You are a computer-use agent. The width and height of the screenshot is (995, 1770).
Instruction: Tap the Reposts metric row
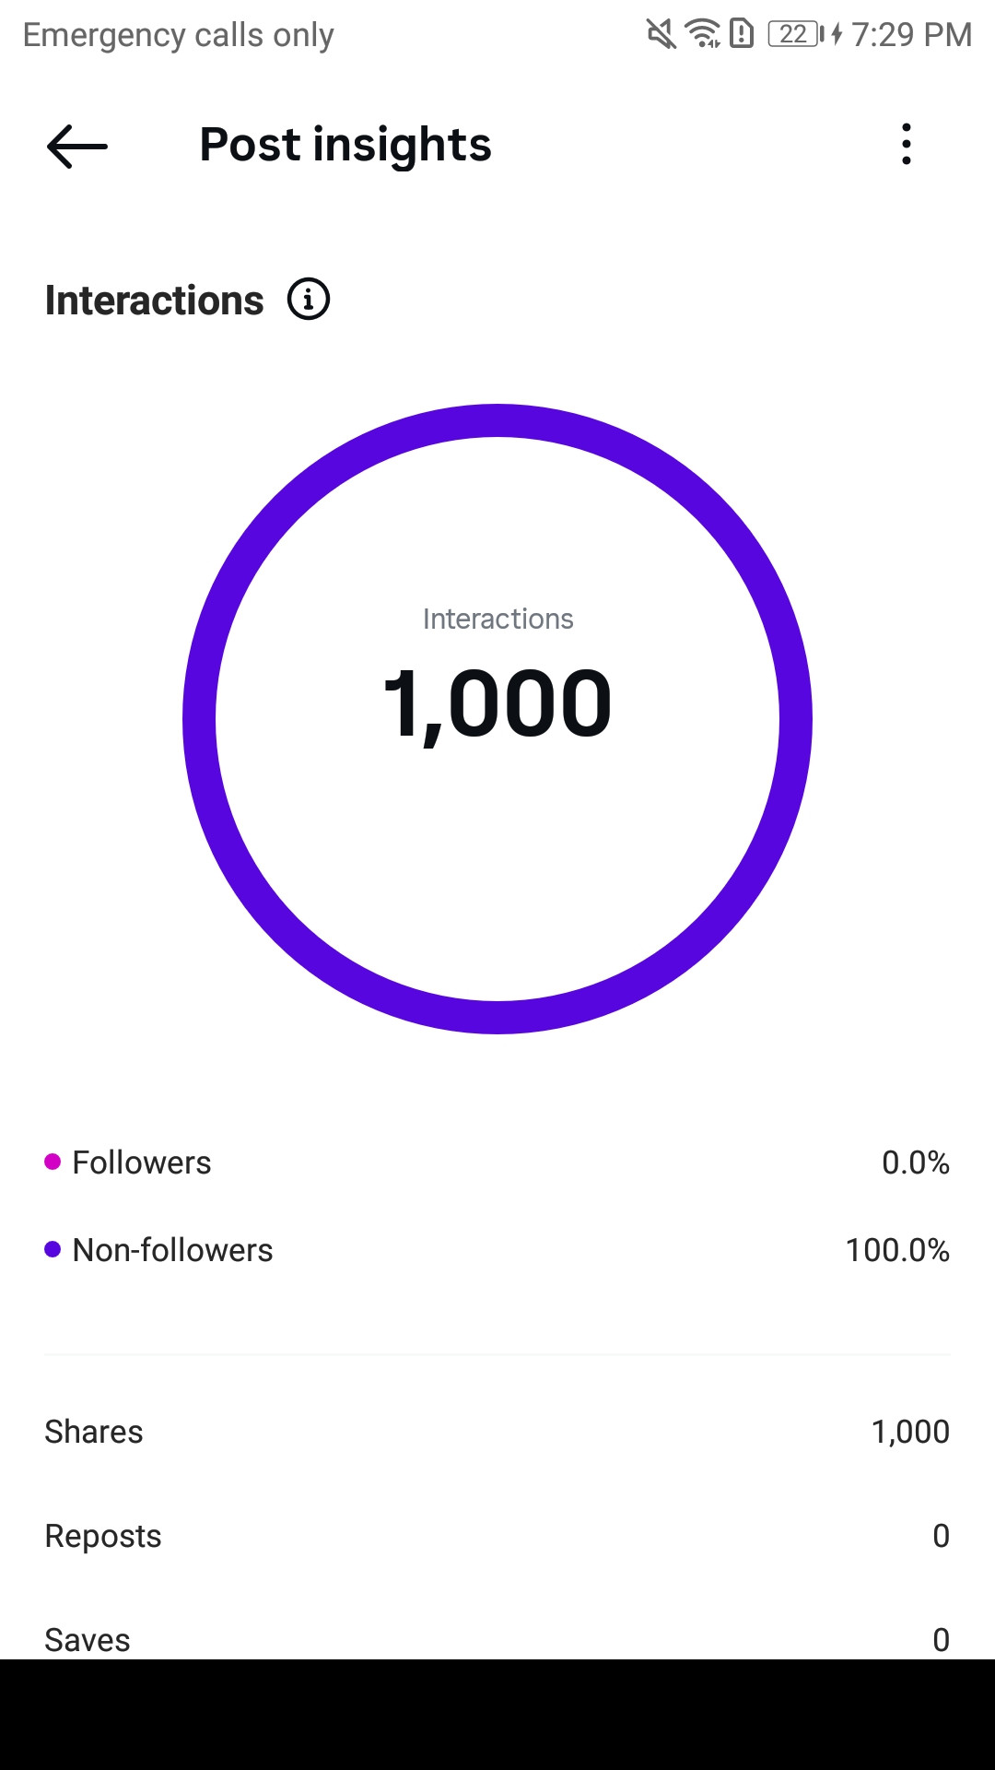coord(497,1536)
